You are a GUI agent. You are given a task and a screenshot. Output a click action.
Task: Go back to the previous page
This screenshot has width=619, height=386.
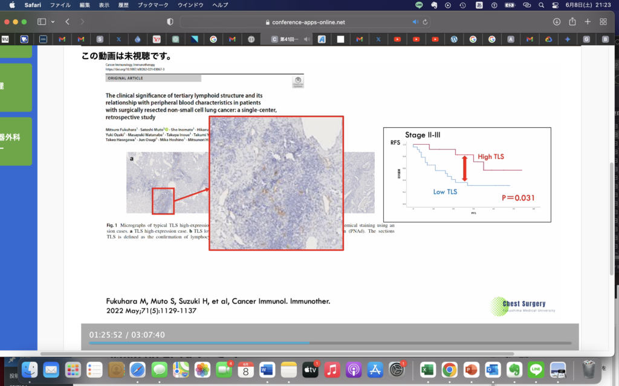(x=67, y=22)
